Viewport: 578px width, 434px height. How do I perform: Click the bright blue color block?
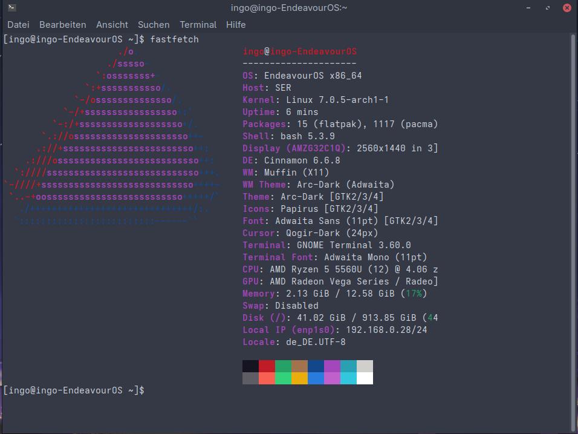[x=316, y=378]
